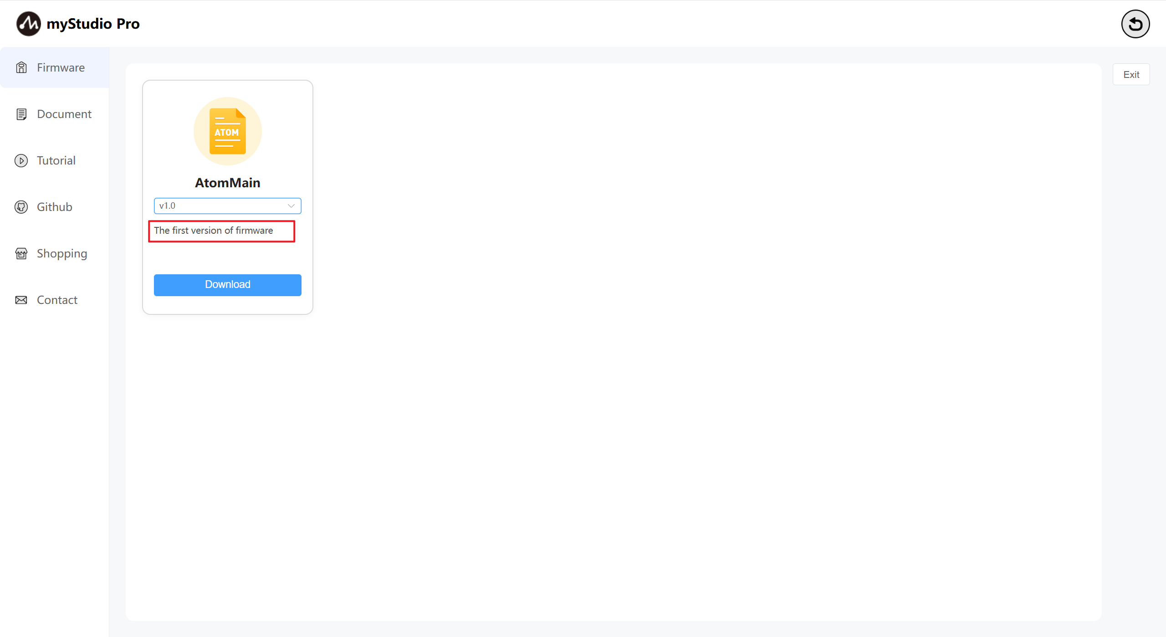The width and height of the screenshot is (1166, 637).
Task: Click the Github cat icon in sidebar
Action: (x=21, y=207)
